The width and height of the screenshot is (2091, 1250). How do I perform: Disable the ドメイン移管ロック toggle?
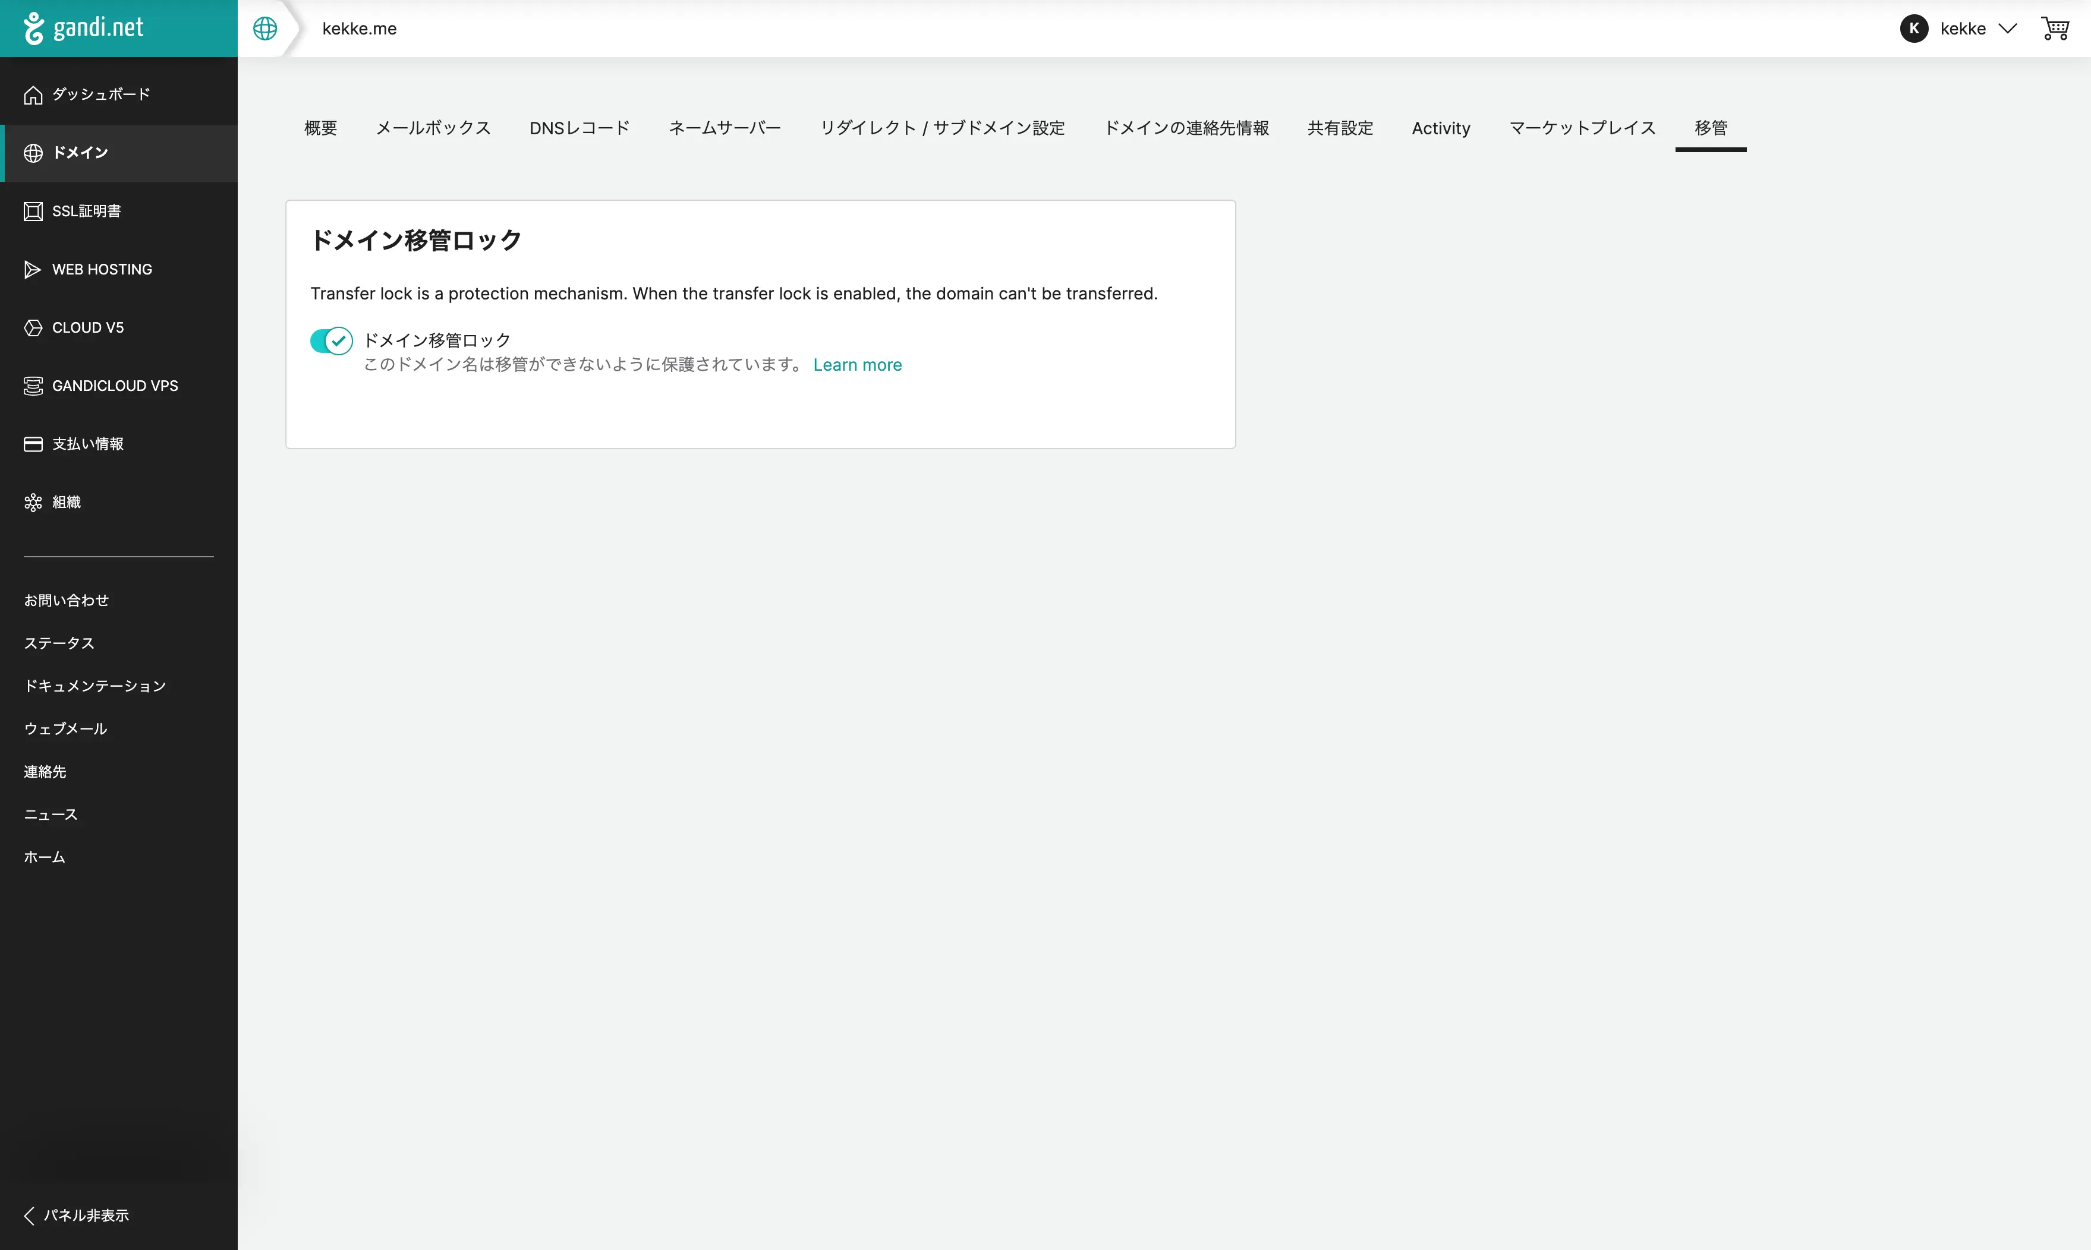pos(331,341)
